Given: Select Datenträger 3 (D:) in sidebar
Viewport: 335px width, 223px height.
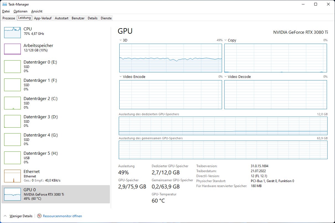Looking at the screenshot, I should tap(56, 121).
